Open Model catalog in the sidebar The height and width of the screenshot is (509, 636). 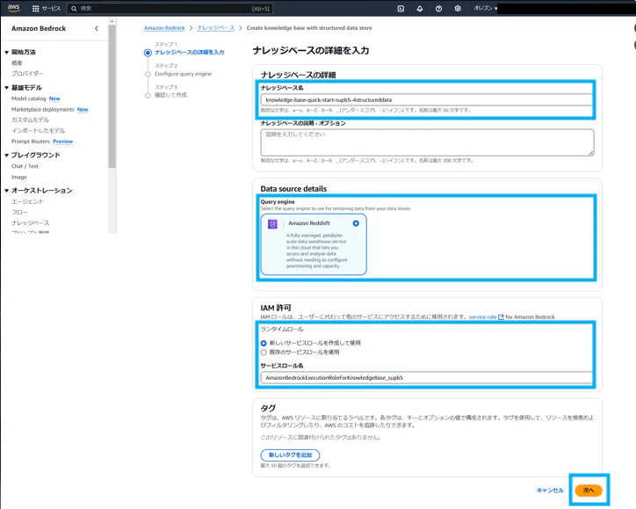pyautogui.click(x=28, y=98)
